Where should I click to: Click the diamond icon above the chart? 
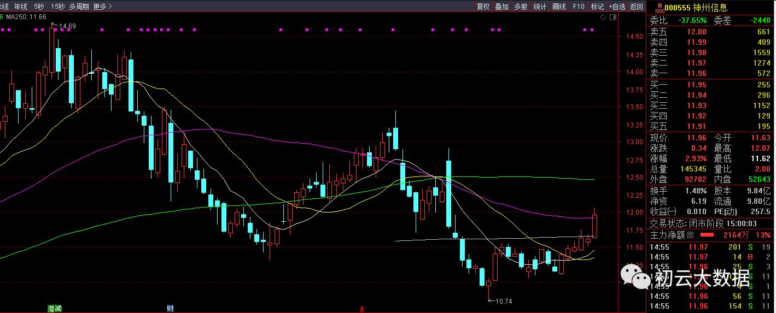603,17
